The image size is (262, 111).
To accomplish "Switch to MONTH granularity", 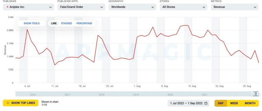I will click(250, 103).
